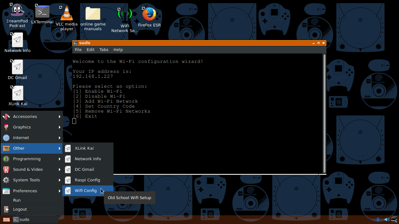Click the Accessories category icon
Image resolution: width=399 pixels, height=224 pixels.
6,117
